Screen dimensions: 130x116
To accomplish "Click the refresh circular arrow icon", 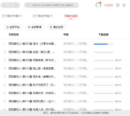I will [16, 5].
